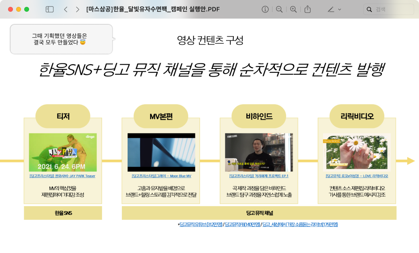Focus the 검색 search field
The height and width of the screenshot is (253, 419).
coord(389,9)
